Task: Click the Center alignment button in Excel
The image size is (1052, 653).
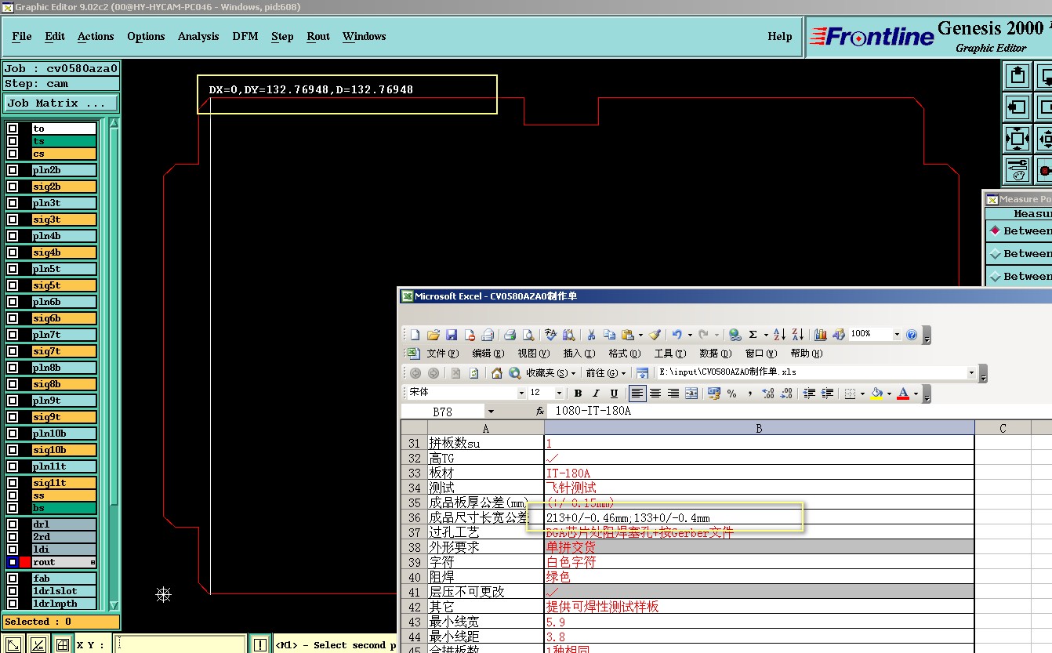Action: click(655, 394)
